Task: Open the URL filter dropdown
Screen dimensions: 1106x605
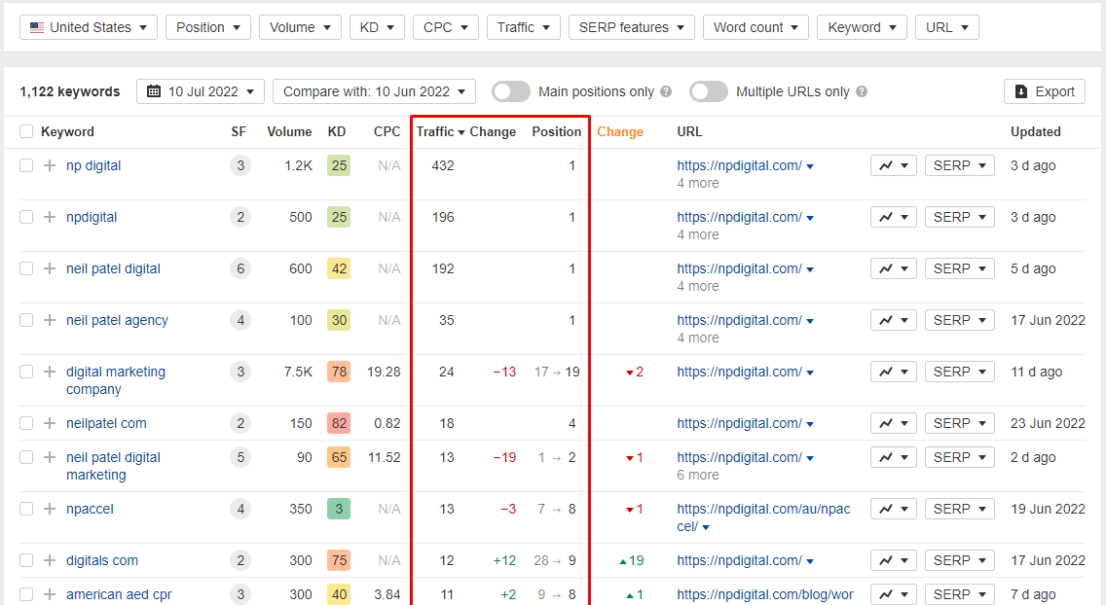Action: pyautogui.click(x=947, y=27)
